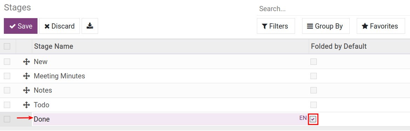Viewport: 410px width, 131px height.
Task: Select the drag handle of Notes row
Action: pyautogui.click(x=26, y=91)
